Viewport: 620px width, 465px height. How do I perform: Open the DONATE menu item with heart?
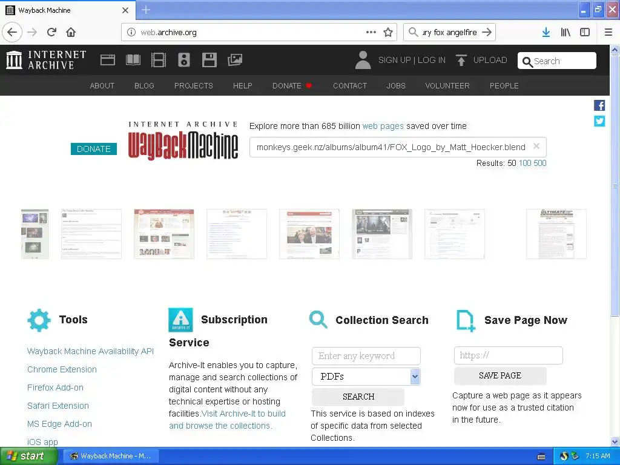pos(292,86)
